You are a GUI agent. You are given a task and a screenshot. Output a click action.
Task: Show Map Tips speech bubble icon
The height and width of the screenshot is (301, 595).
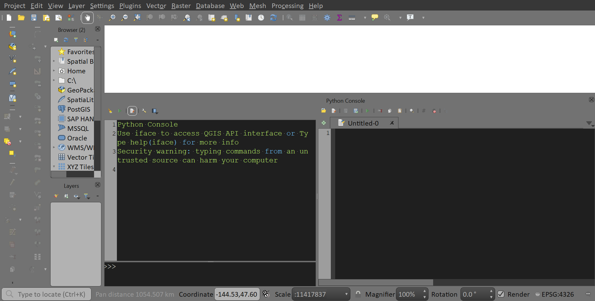(x=375, y=18)
